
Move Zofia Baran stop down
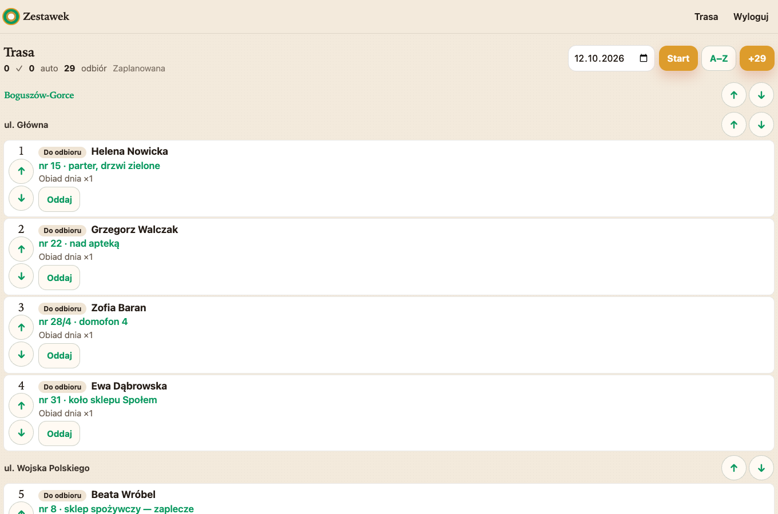click(x=21, y=354)
